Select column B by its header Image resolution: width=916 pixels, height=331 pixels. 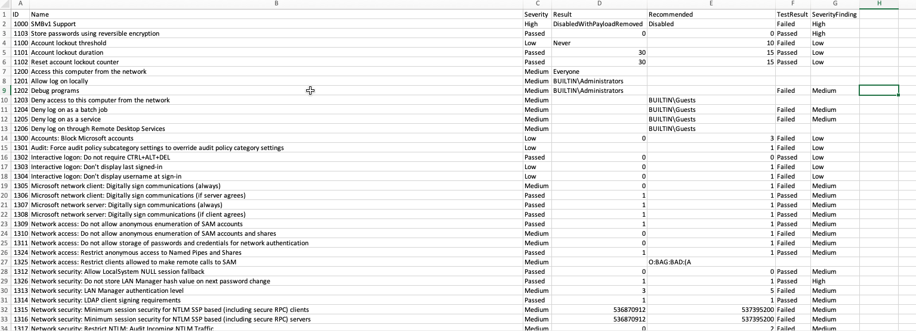tap(276, 4)
